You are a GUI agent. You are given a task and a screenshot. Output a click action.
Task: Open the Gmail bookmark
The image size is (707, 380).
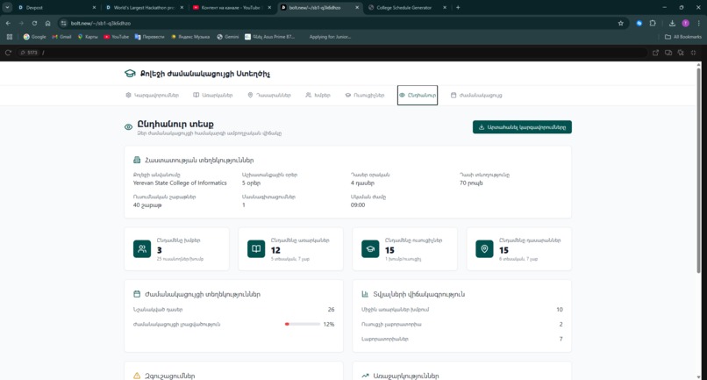pos(61,37)
